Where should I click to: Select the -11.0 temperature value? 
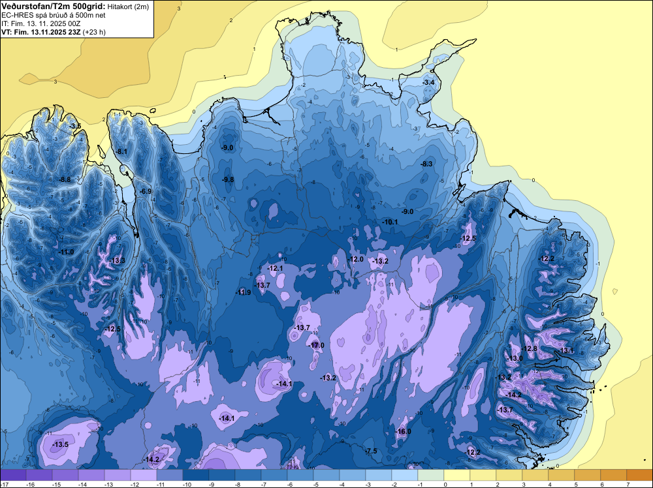(66, 252)
